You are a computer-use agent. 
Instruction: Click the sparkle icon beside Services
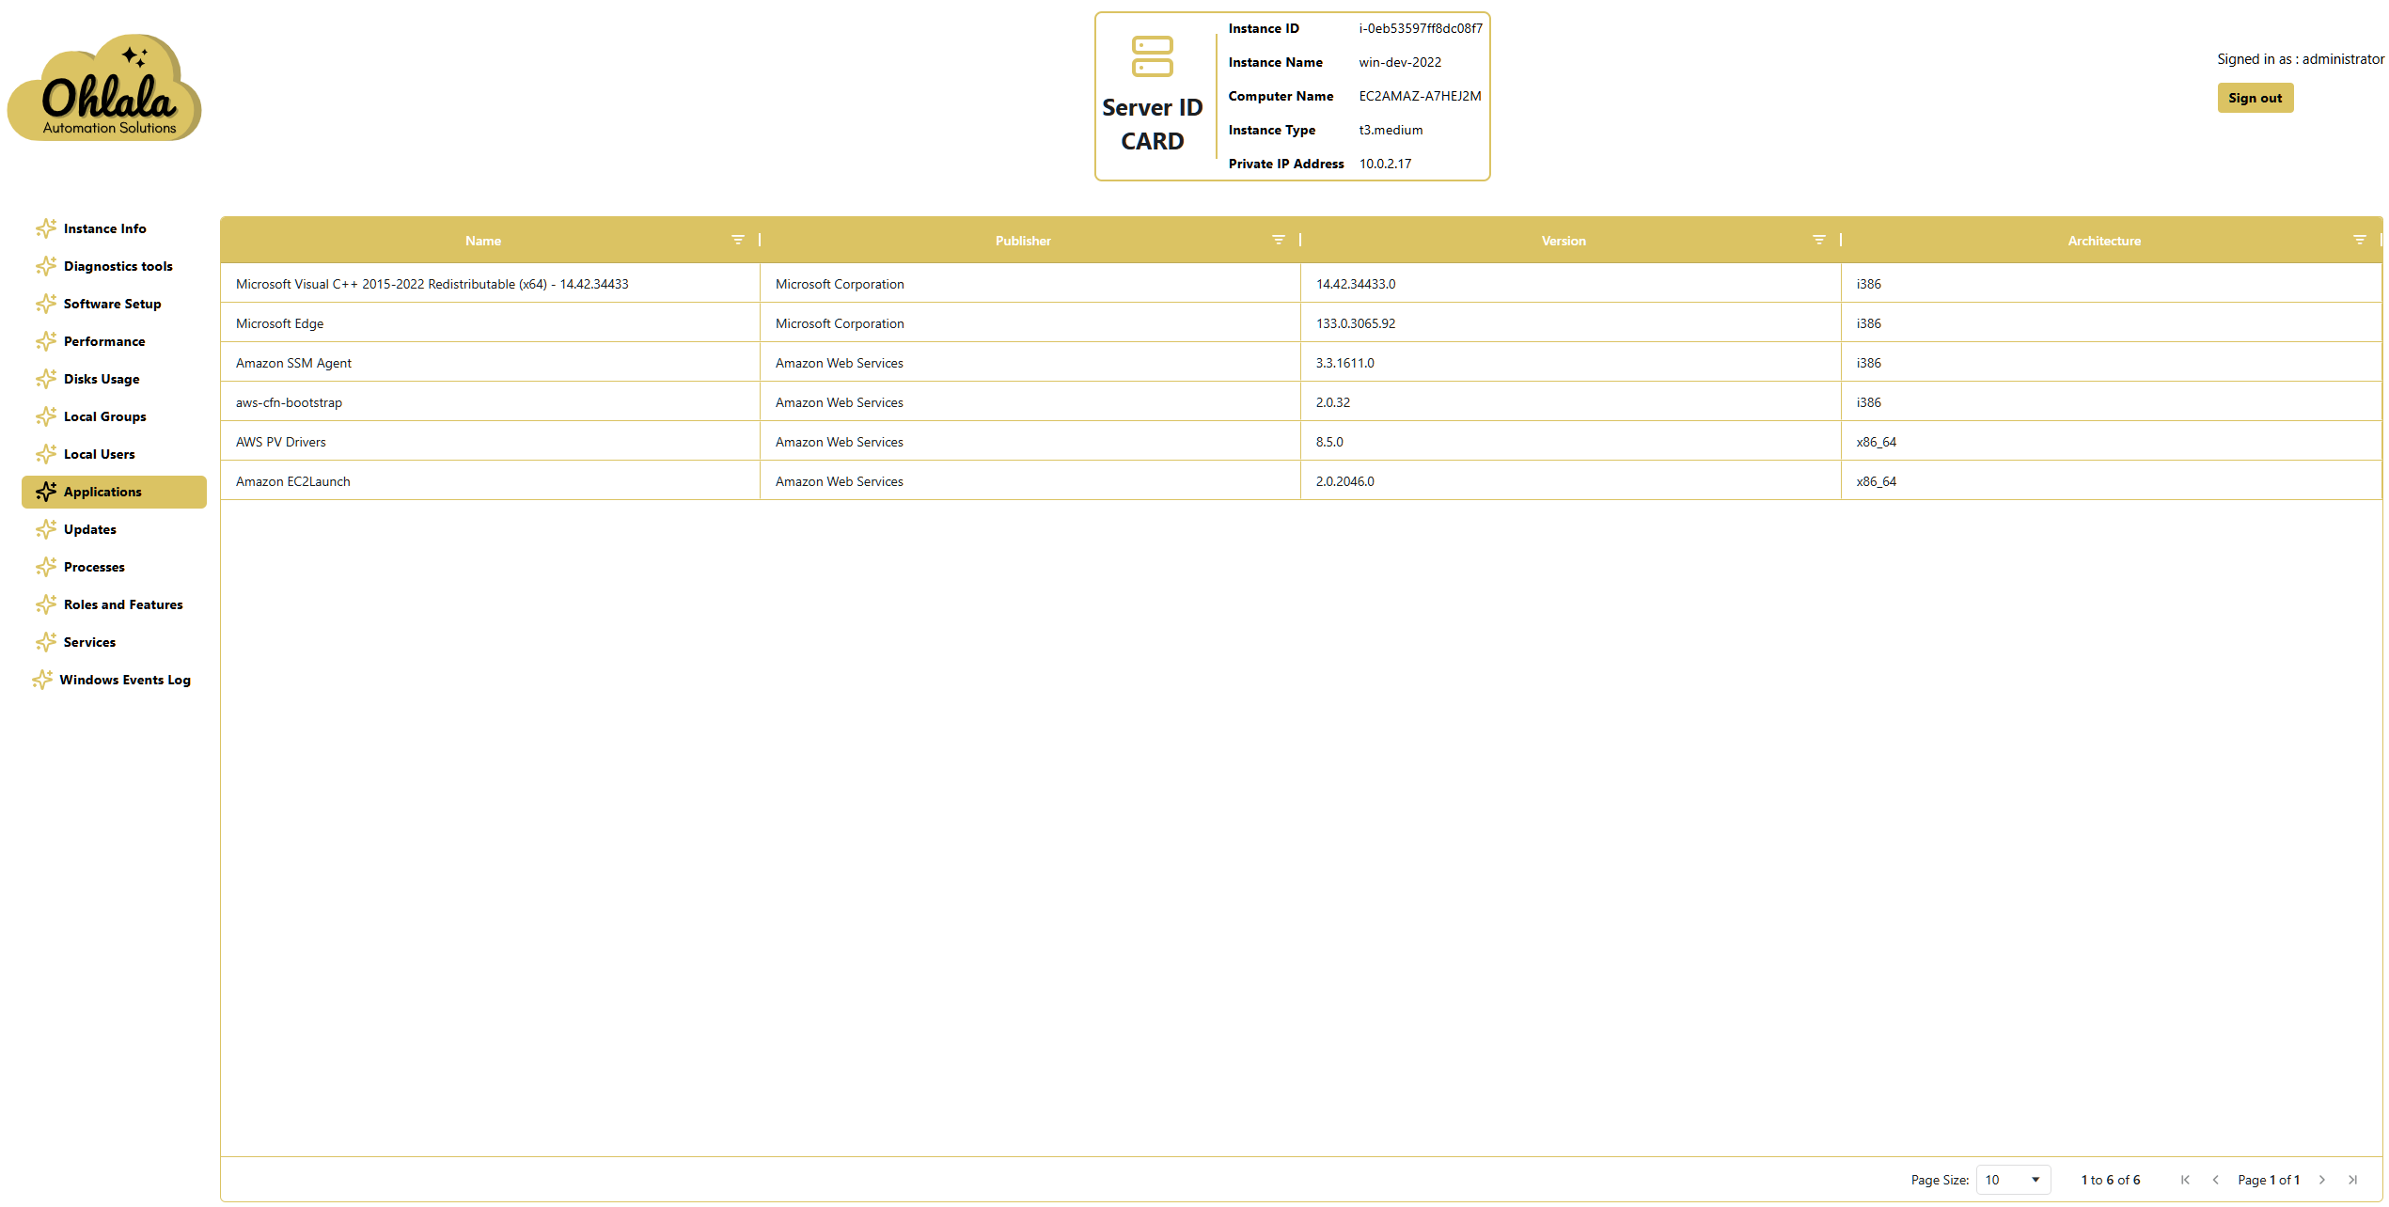pyautogui.click(x=46, y=642)
